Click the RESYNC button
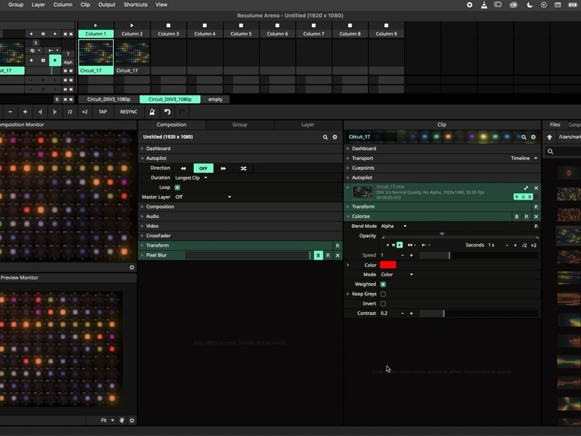This screenshot has height=436, width=581. pos(128,112)
